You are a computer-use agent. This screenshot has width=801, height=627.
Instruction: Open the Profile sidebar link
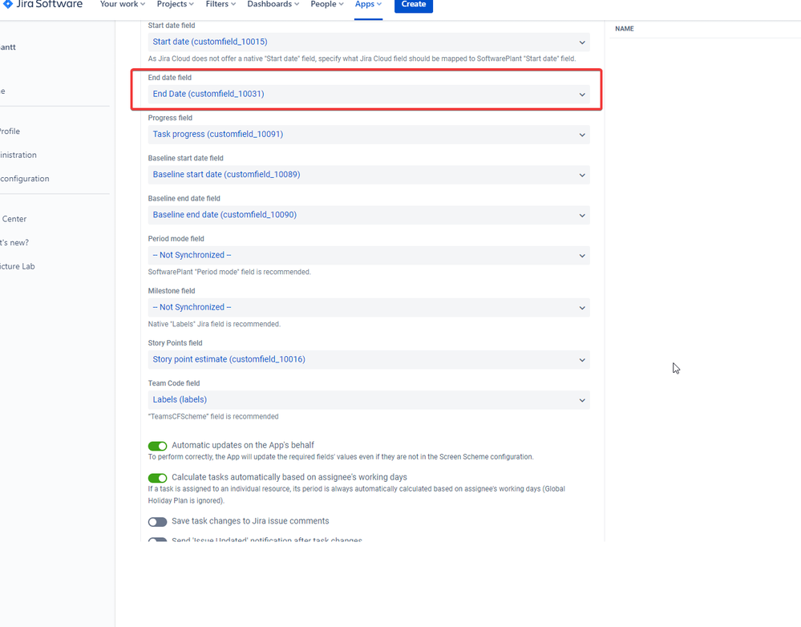[x=10, y=131]
